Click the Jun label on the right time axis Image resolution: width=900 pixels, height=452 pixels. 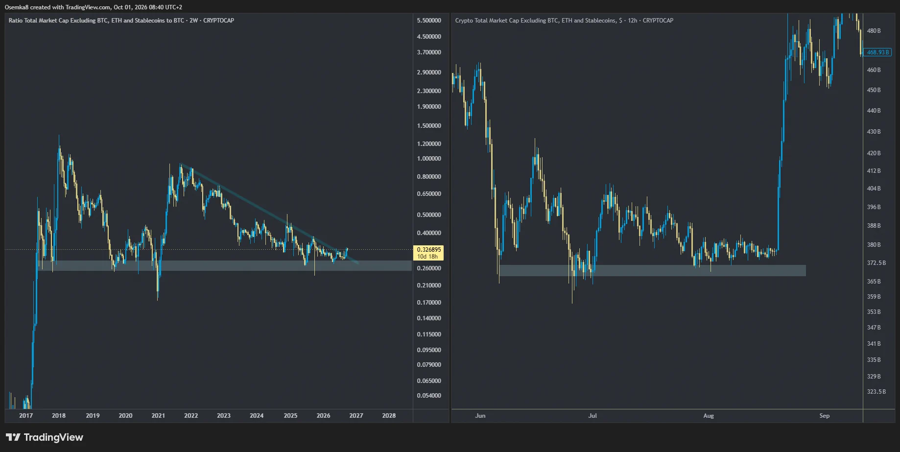pos(480,416)
